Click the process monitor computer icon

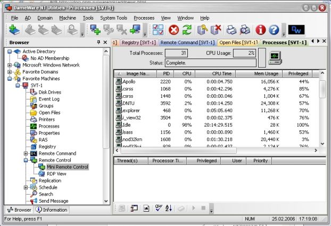point(276,56)
